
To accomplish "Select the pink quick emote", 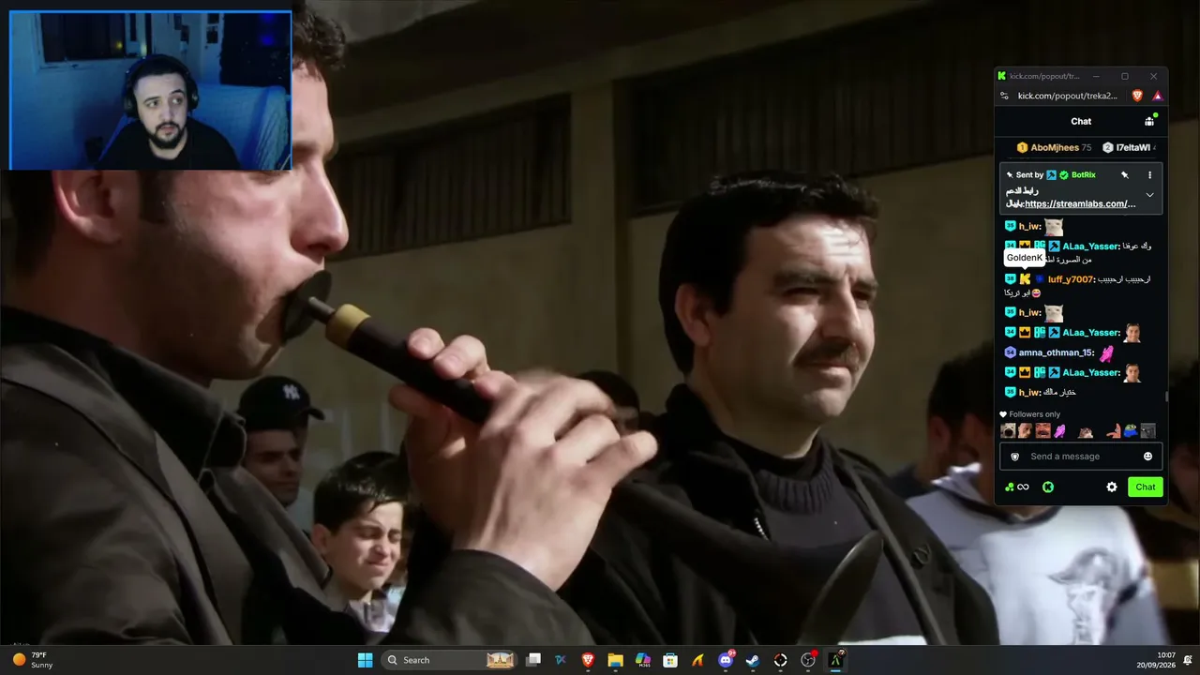I will pos(1060,431).
